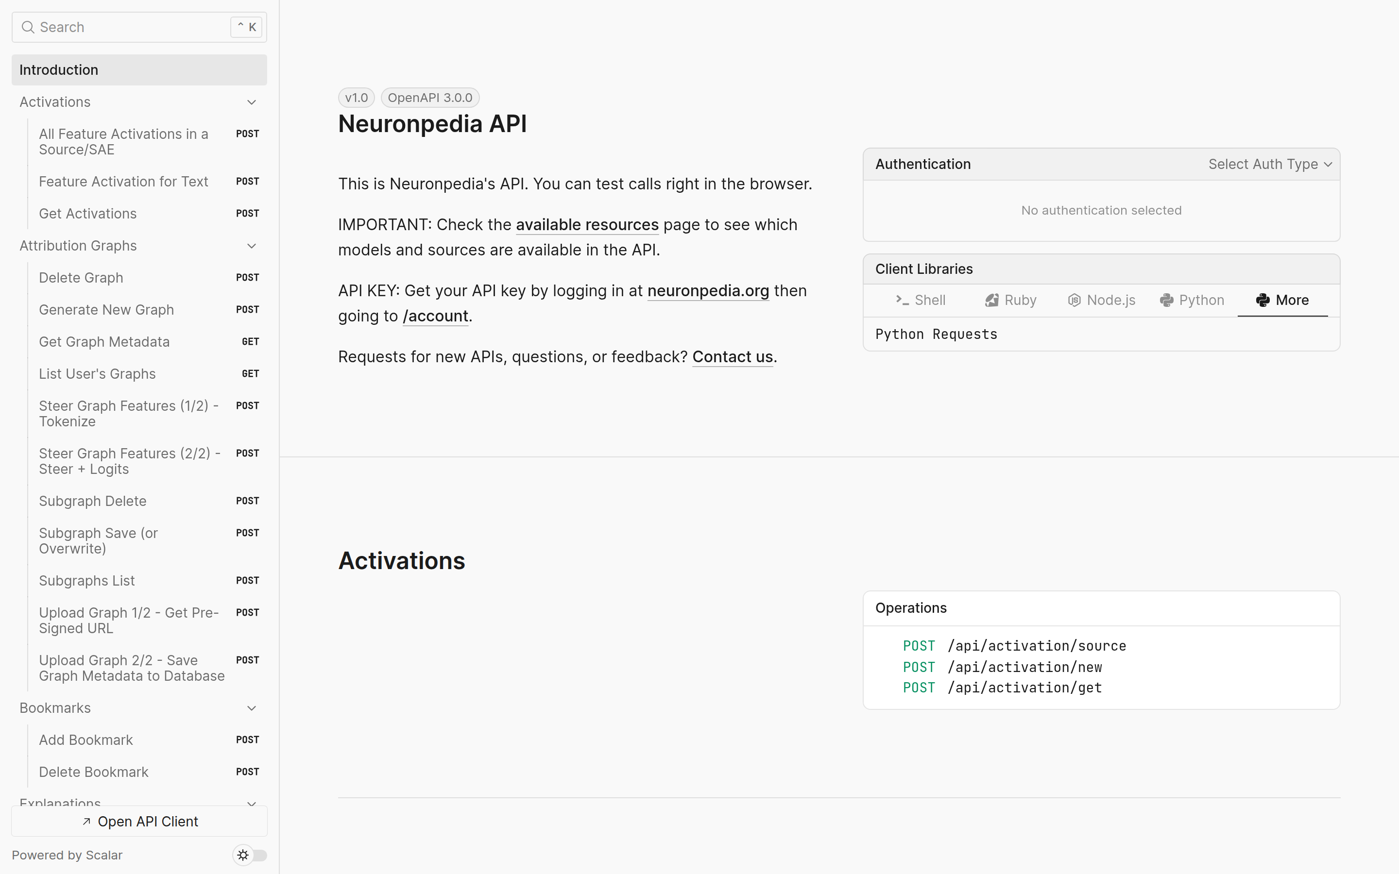Select the Ruby client library tab
1399x874 pixels.
click(x=1010, y=300)
